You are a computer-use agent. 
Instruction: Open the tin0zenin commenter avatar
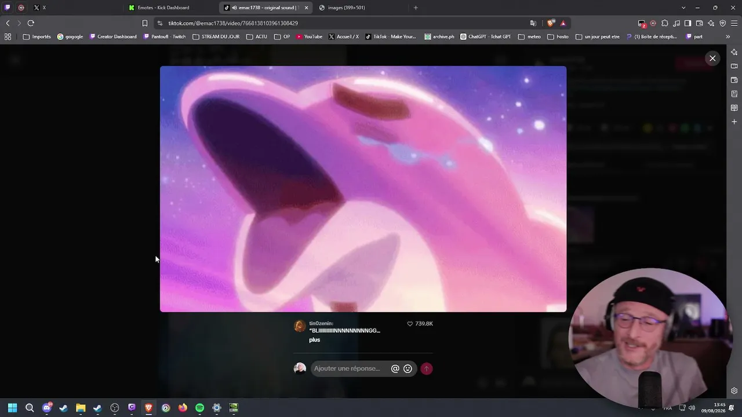(300, 326)
